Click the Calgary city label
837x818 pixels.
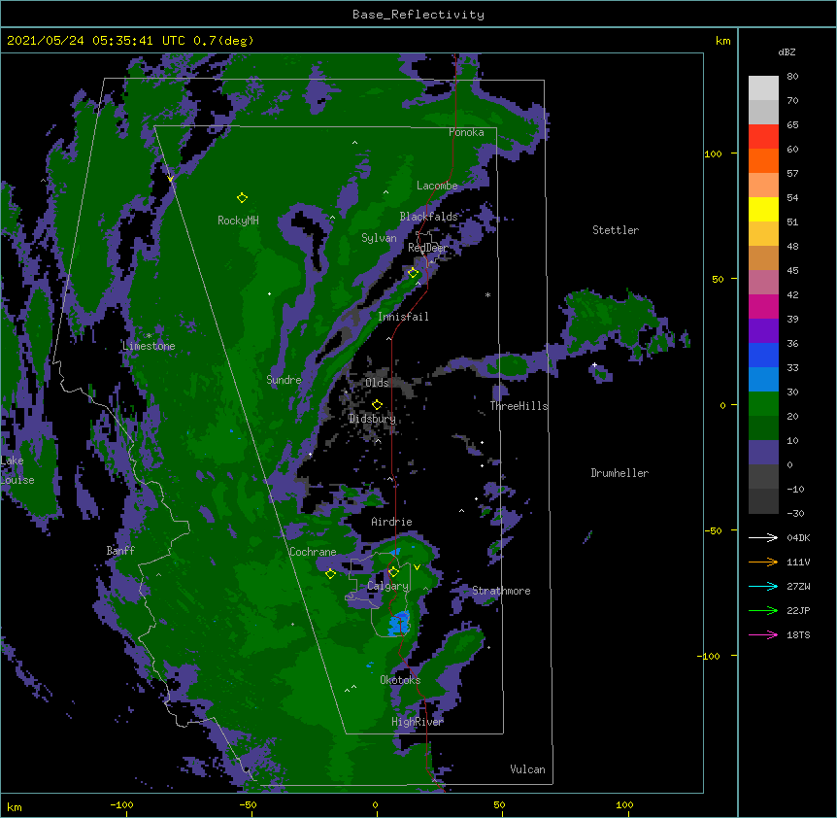click(388, 586)
